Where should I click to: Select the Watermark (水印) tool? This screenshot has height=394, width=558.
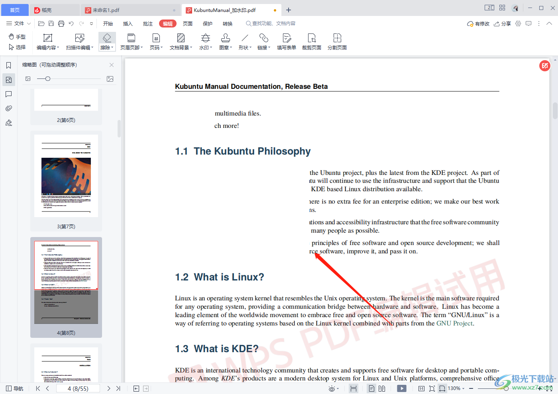pos(206,42)
